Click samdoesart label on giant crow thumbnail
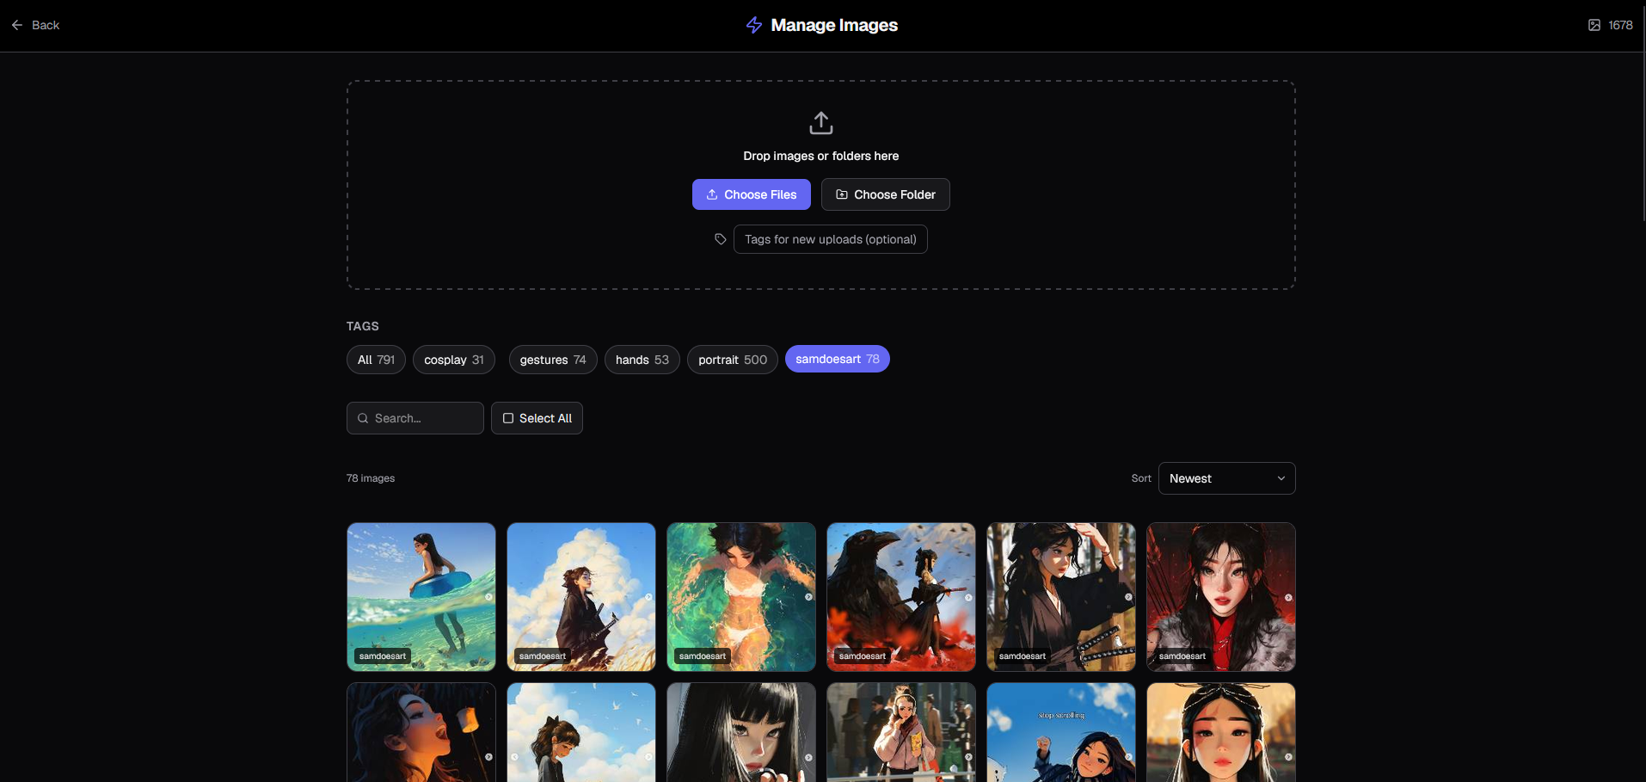 (863, 656)
